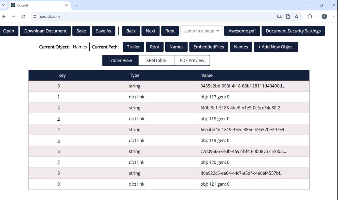Select value obj: 119 gen: 0
This screenshot has width=338, height=200.
215,140
